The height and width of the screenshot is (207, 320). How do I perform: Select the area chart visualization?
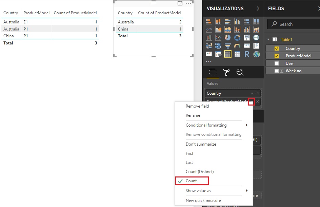click(x=218, y=30)
